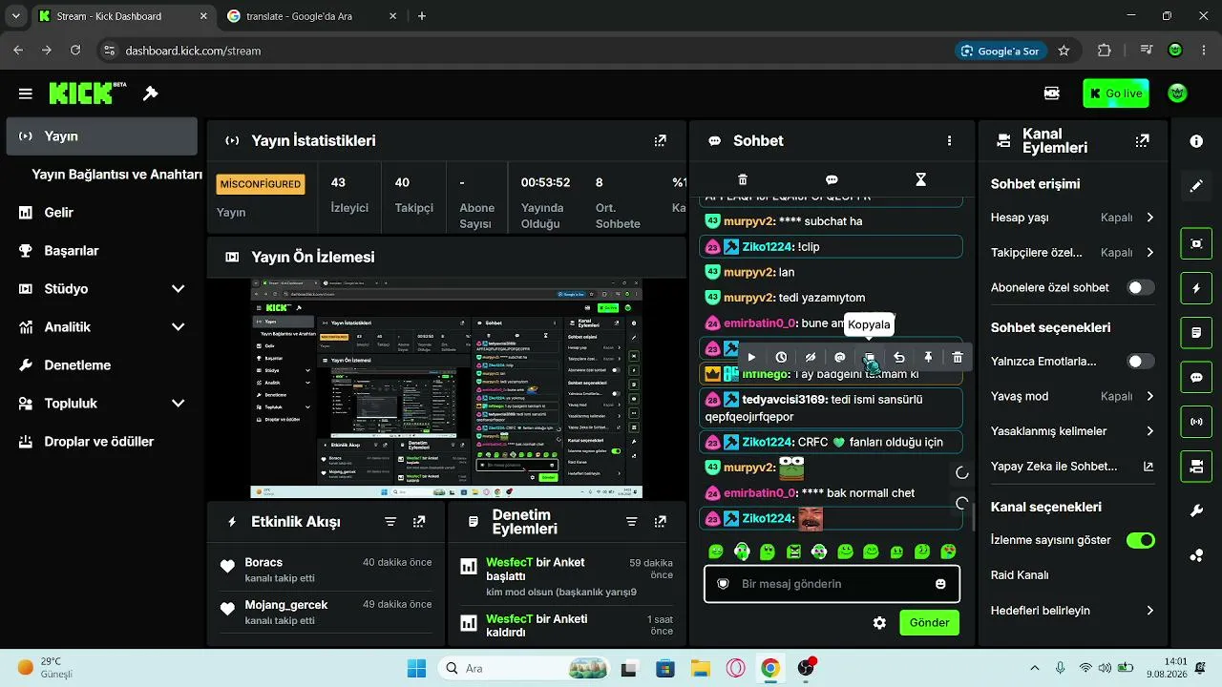1222x687 pixels.
Task: Click the reply arrow icon in message toolbar
Action: [898, 357]
